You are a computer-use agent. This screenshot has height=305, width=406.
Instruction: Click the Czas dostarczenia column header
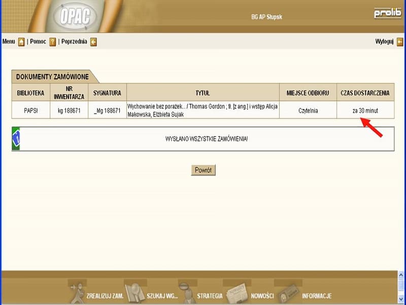(365, 93)
